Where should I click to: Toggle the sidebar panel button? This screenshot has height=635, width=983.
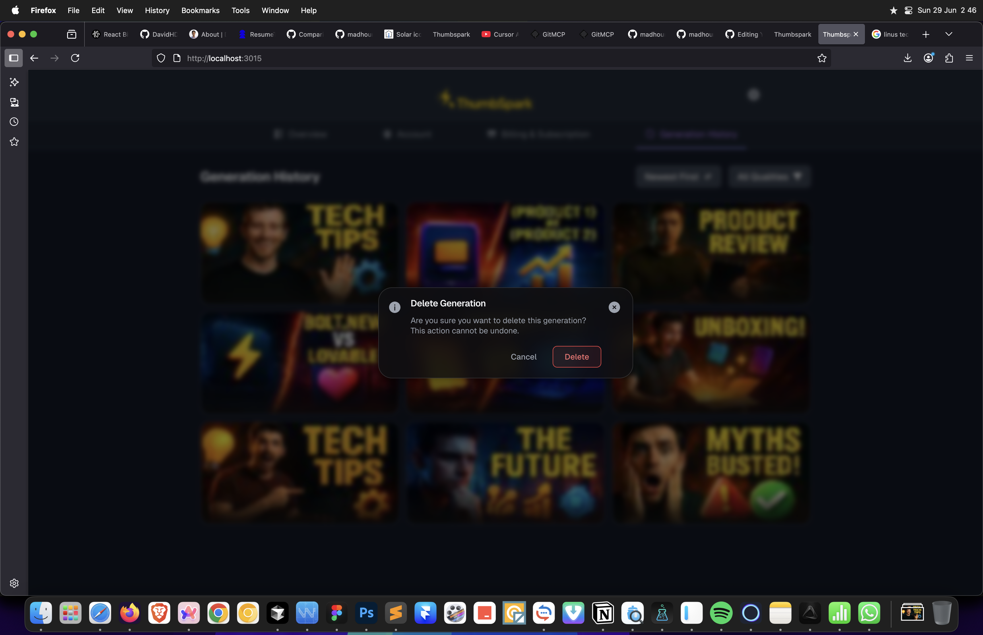click(x=14, y=58)
